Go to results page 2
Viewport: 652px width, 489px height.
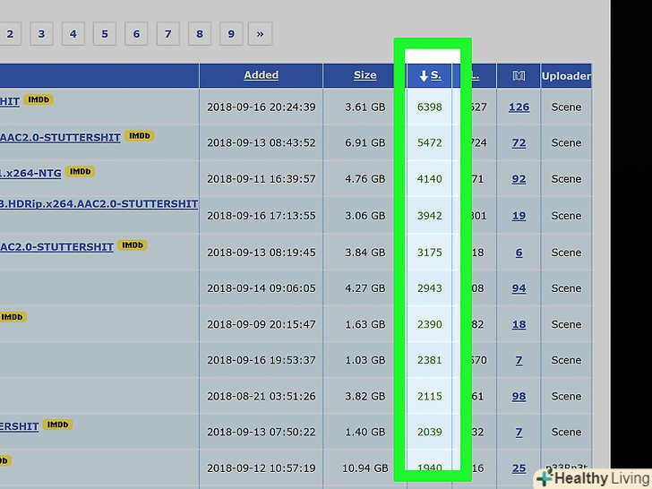coord(10,34)
